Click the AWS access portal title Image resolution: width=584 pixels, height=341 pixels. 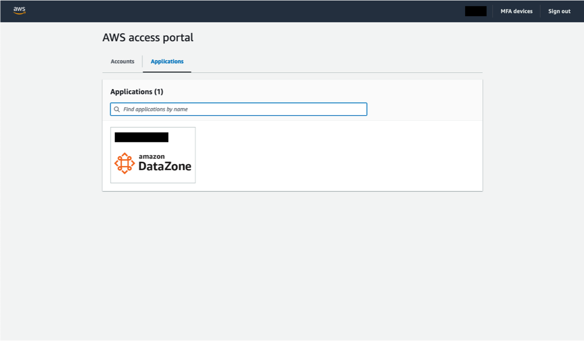click(147, 37)
